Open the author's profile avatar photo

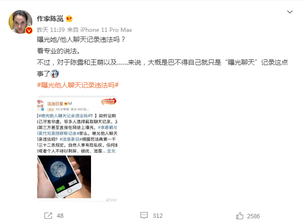[20, 21]
